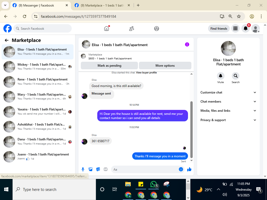Viewport: 267px width, 200px height.
Task: Click the Search magnifier in chat info
Action: coord(235,76)
